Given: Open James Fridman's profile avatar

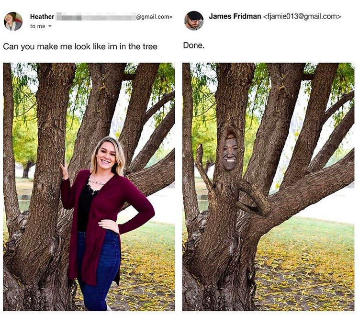Looking at the screenshot, I should point(194,21).
